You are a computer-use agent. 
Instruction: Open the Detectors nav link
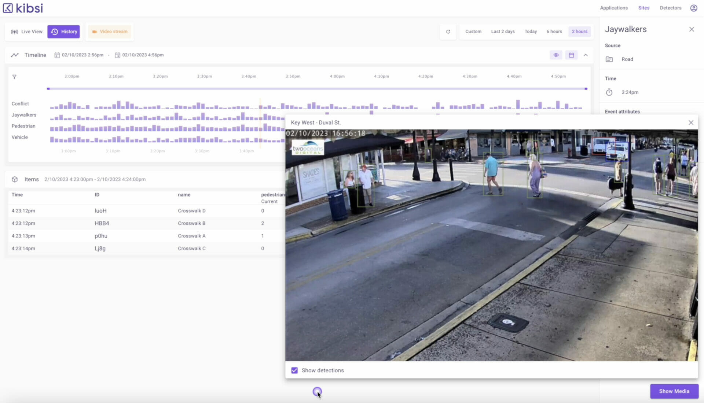tap(670, 8)
